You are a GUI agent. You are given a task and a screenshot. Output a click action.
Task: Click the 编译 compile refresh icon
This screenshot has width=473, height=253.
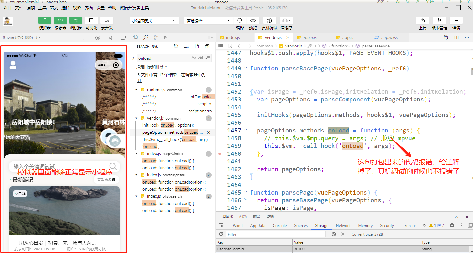click(x=240, y=20)
